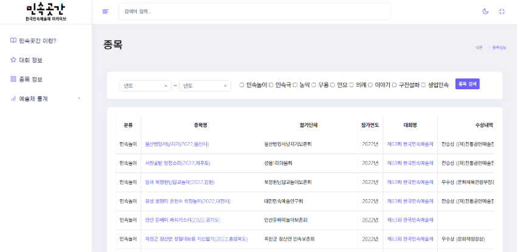Toggle the sidebar hamburger menu icon
This screenshot has width=517, height=252.
(x=105, y=12)
